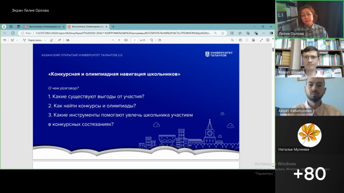The image size is (344, 193).
Task: Toggle fit to width page view
Action: coord(126,40)
